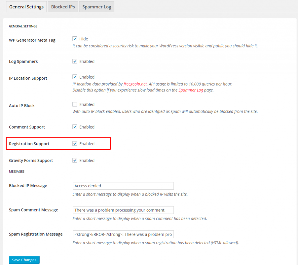Uncheck Gravity Forms Support checkbox
Screen dimensions: 298x265
click(x=75, y=160)
